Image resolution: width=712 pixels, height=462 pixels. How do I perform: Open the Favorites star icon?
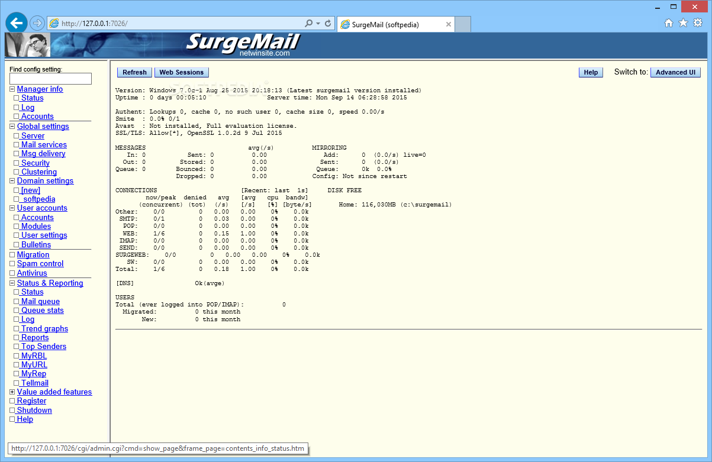pyautogui.click(x=683, y=23)
